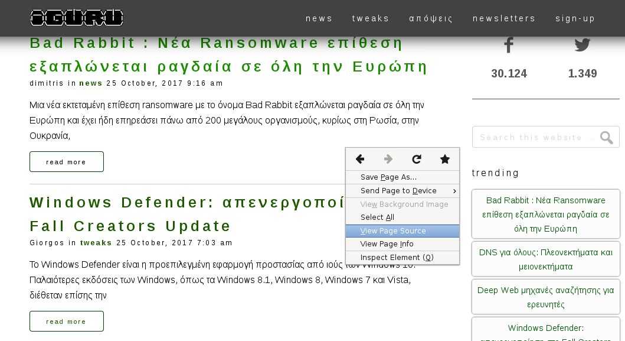Click the iGuRu site logo
This screenshot has width=625, height=341.
pyautogui.click(x=77, y=18)
